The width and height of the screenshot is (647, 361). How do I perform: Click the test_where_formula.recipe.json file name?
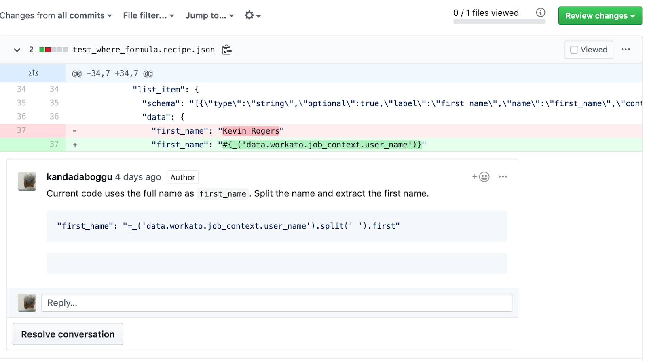(144, 50)
